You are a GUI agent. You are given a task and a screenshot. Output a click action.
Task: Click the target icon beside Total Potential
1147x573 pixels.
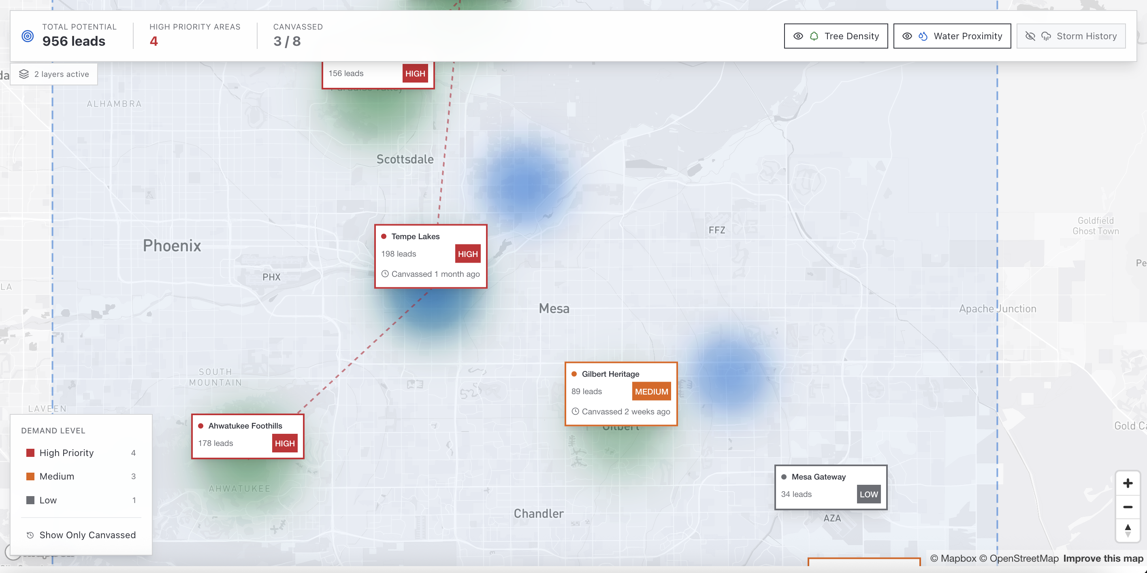click(x=28, y=36)
